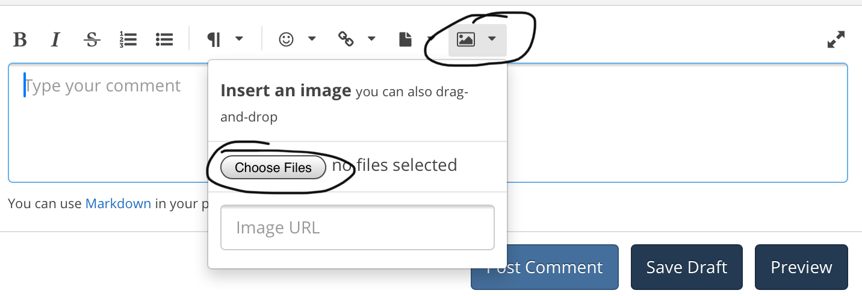Insert a bulleted list
Viewport: 862px width, 296px height.
(x=164, y=40)
